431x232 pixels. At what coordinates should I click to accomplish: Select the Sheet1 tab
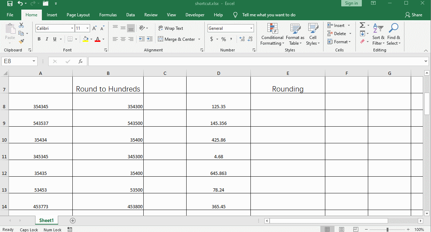[46, 221]
